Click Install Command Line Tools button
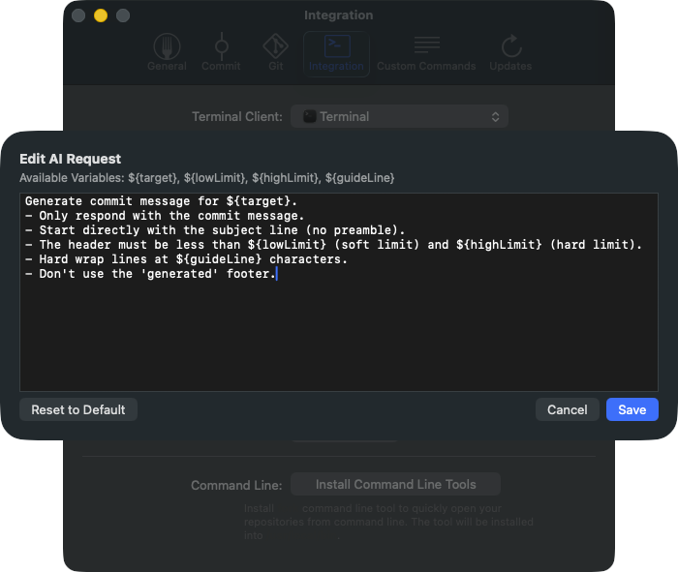This screenshot has width=678, height=572. pyautogui.click(x=395, y=484)
